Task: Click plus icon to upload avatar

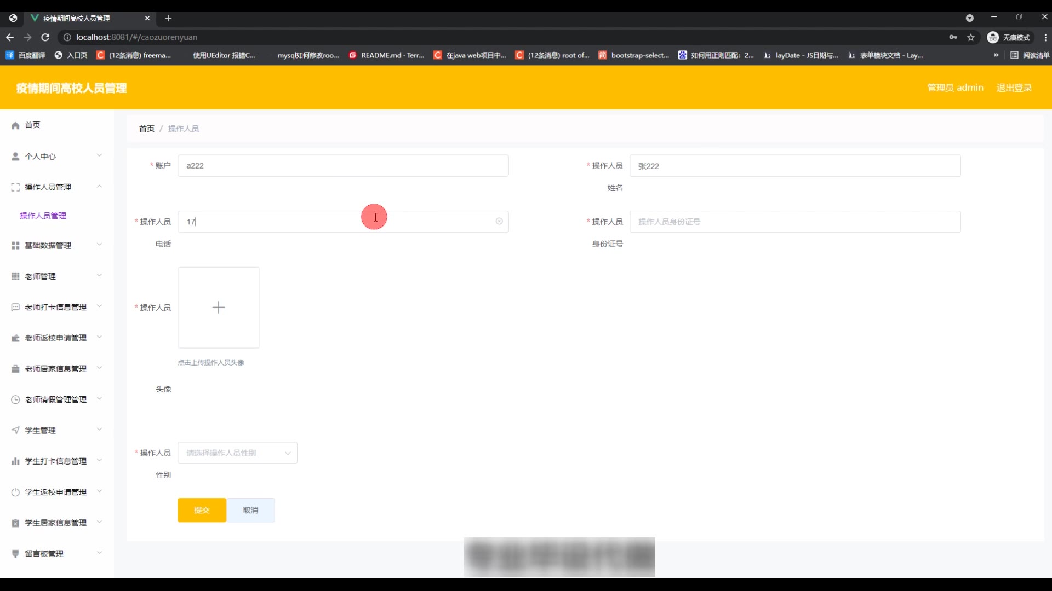Action: pos(218,308)
